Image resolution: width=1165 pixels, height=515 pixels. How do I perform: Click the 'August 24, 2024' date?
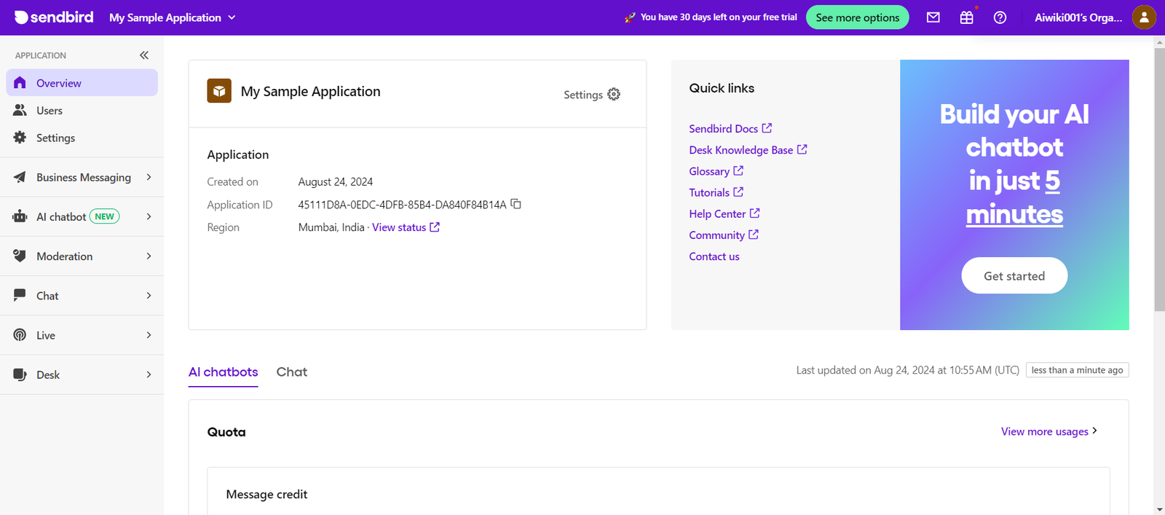[336, 181]
